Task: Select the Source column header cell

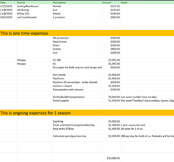Action: pyautogui.click(x=34, y=3)
